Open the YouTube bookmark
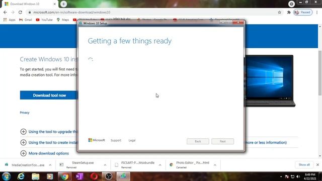This screenshot has width=322, height=181. coord(44,20)
